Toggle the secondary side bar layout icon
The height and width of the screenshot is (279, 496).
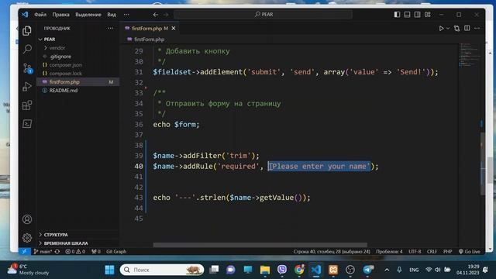click(417, 15)
